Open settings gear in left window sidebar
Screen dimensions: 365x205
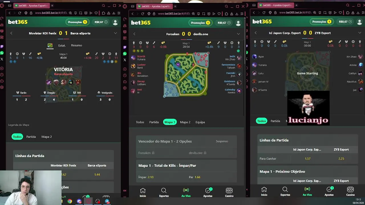point(2,87)
